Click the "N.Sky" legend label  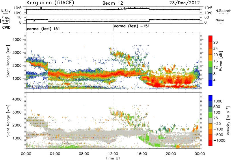coord(5,11)
